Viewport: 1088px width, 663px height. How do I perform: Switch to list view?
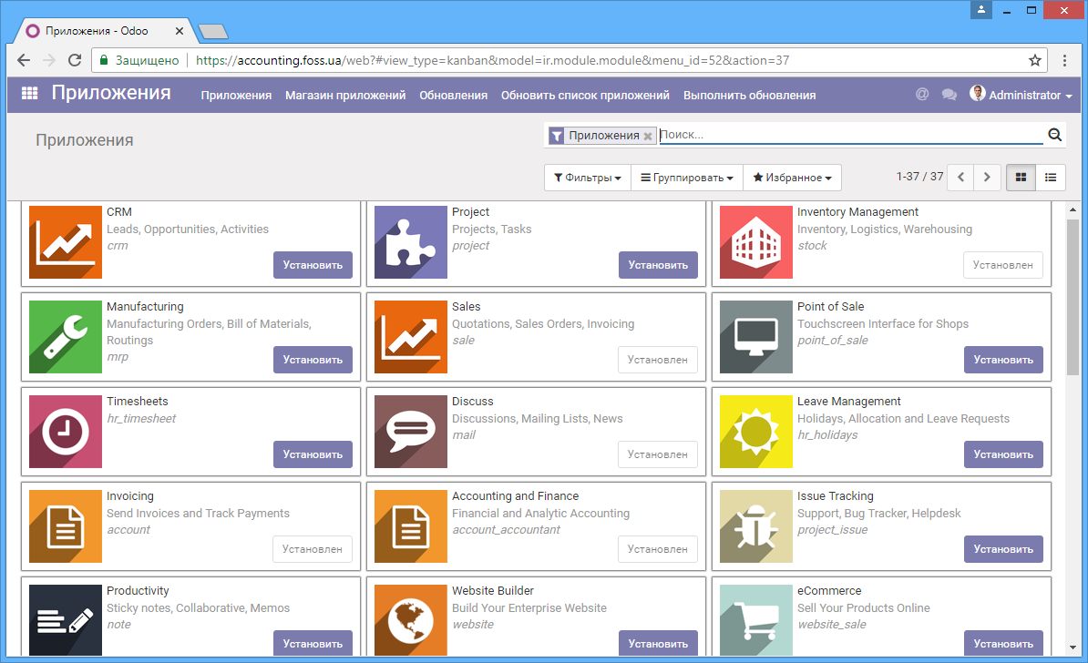[x=1051, y=178]
